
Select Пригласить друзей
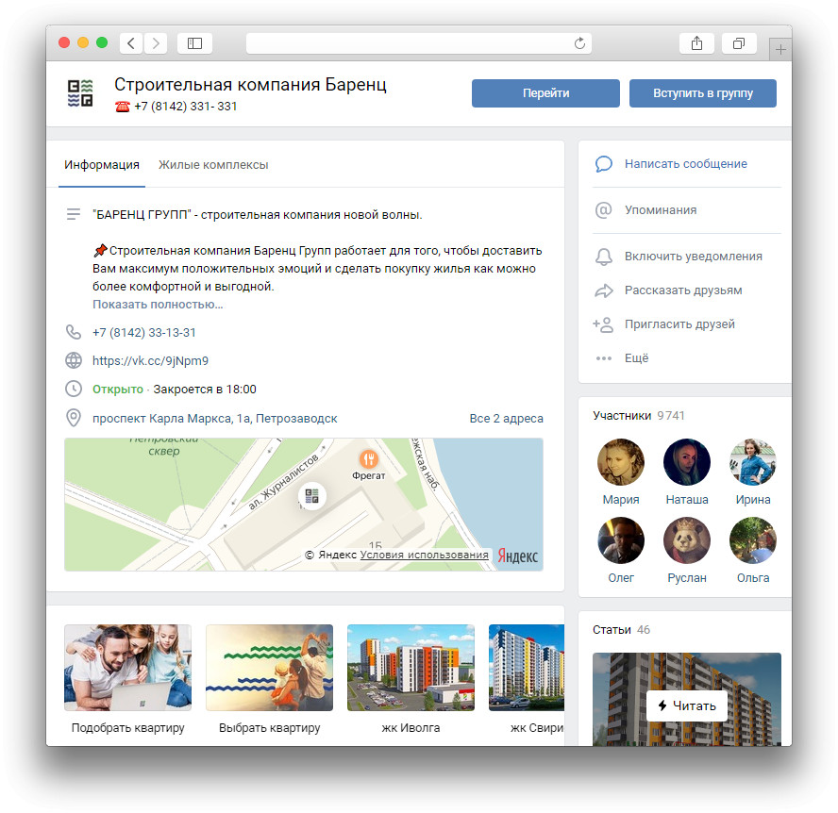point(679,324)
